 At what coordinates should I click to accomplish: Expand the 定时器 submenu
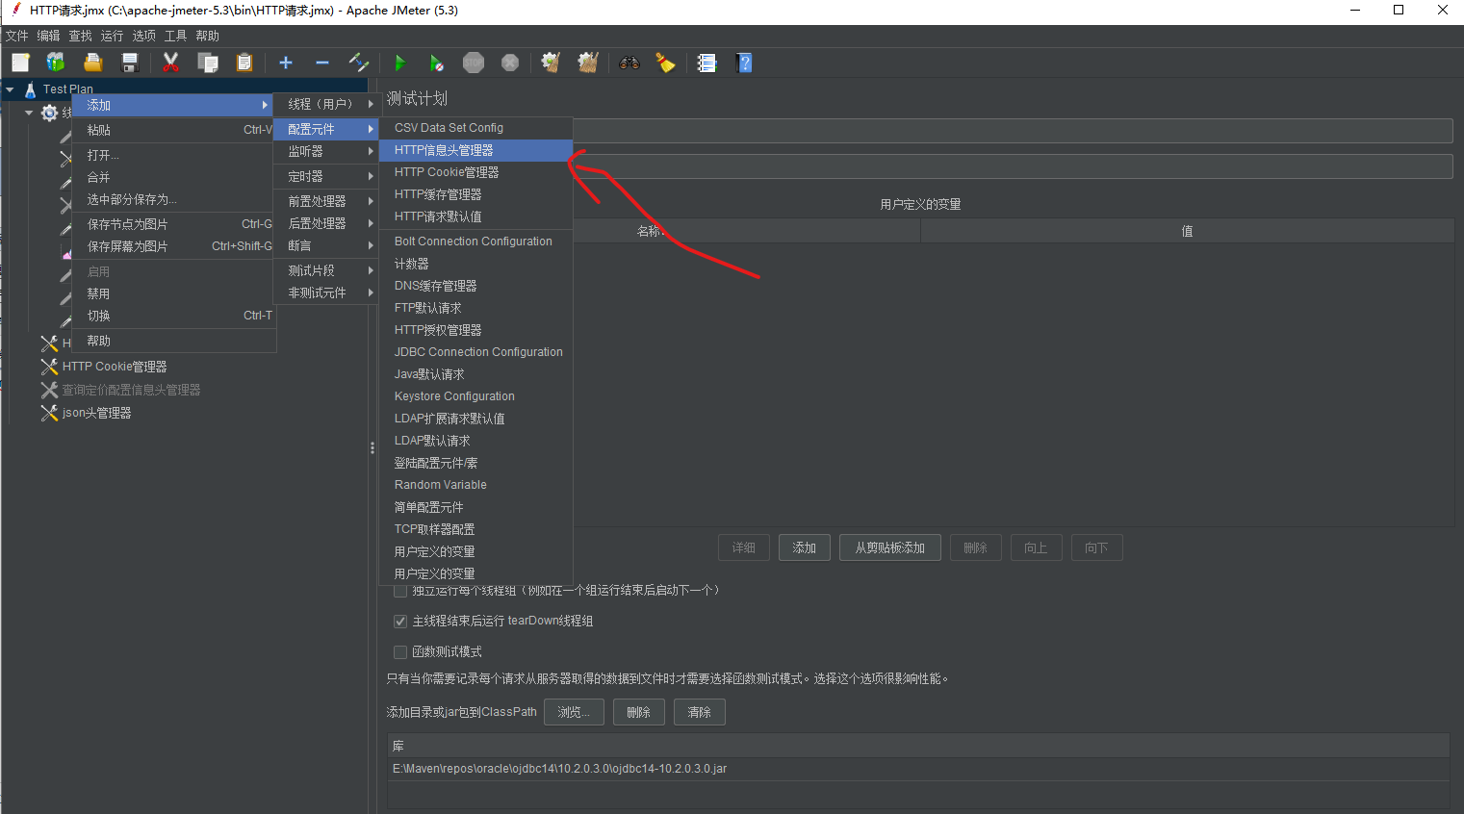click(x=326, y=176)
